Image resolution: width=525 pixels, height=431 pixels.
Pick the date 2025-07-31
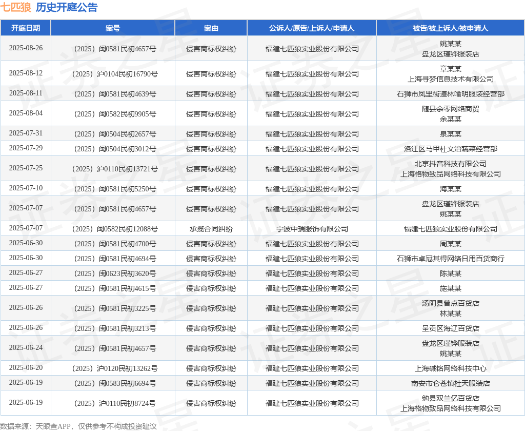(x=26, y=133)
